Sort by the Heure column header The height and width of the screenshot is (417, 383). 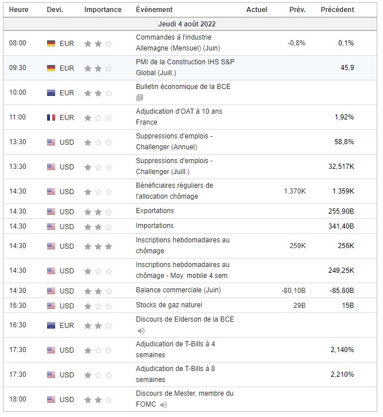(17, 10)
